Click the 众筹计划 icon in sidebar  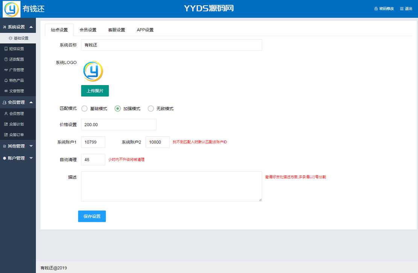tap(6, 124)
